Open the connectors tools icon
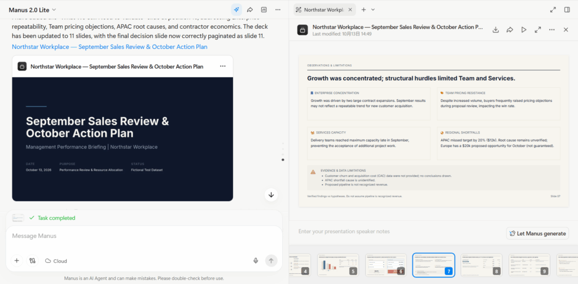Image resolution: width=578 pixels, height=284 pixels. [x=32, y=261]
